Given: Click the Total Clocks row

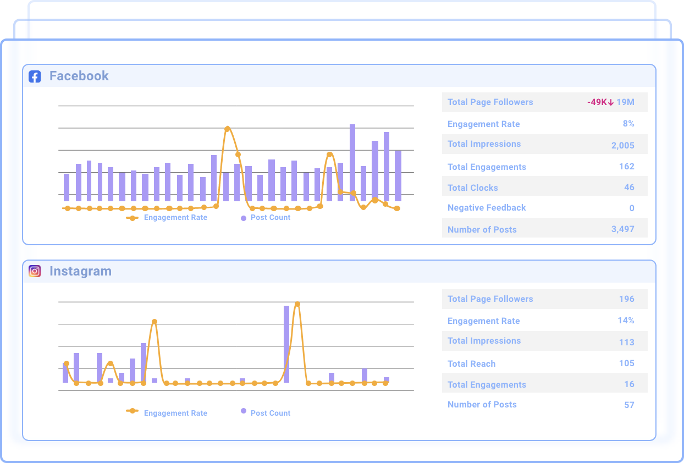Looking at the screenshot, I should 544,188.
